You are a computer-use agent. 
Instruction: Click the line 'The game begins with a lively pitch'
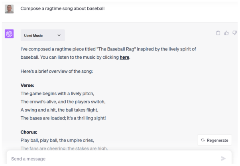[57, 93]
